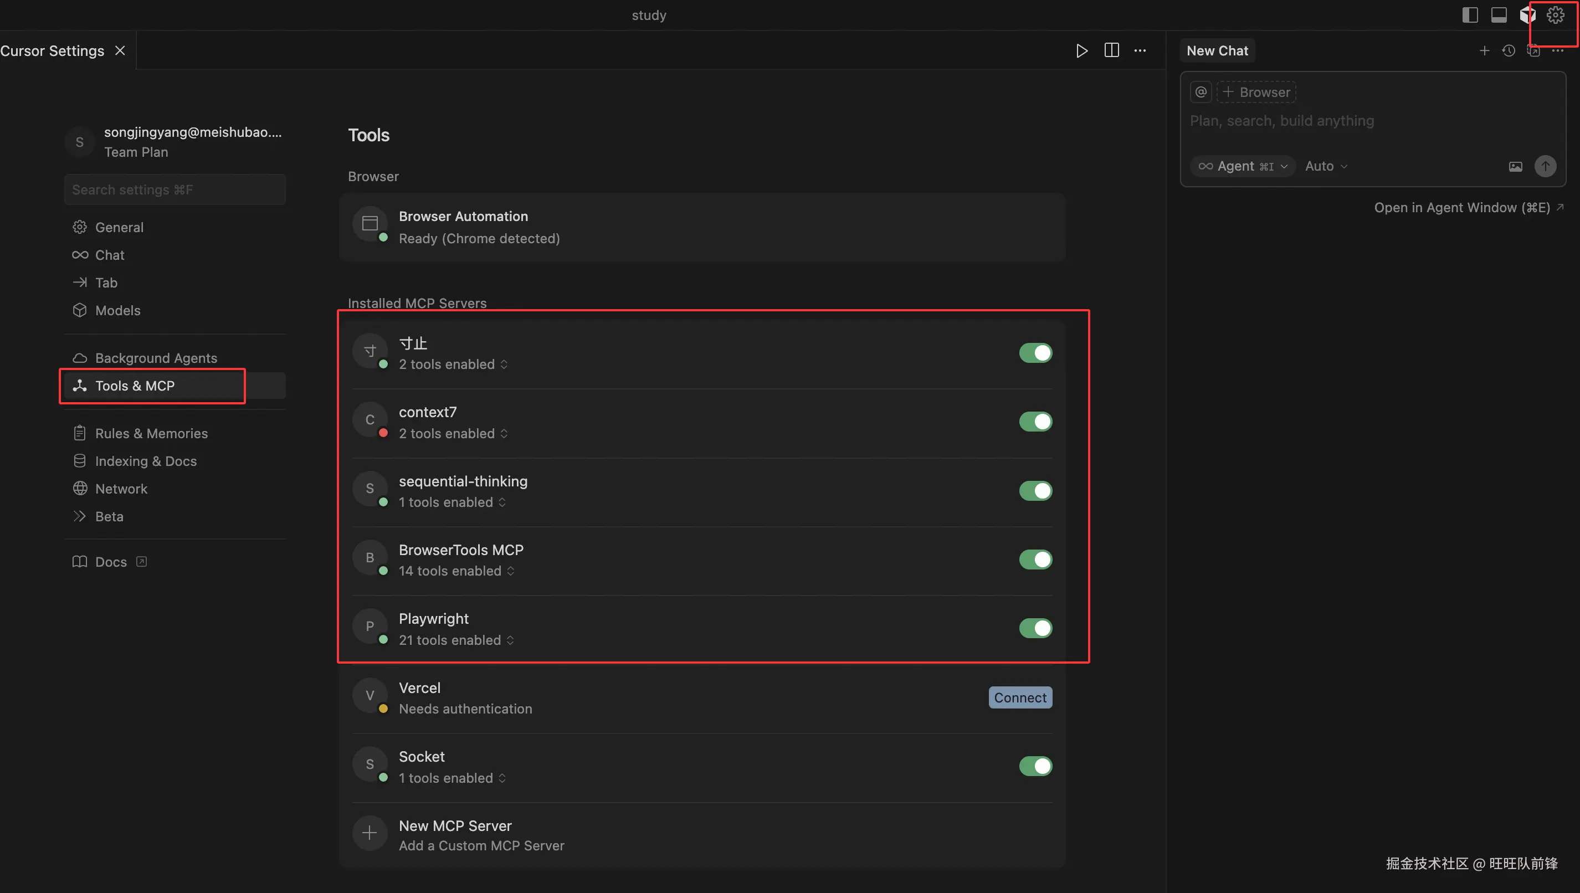Toggle the bottom panel layout icon
The height and width of the screenshot is (893, 1580).
[x=1499, y=16]
